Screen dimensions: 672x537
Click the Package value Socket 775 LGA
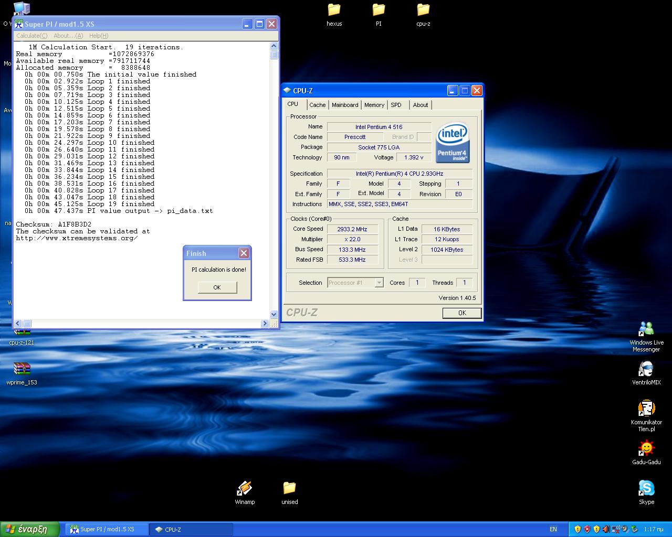[379, 147]
